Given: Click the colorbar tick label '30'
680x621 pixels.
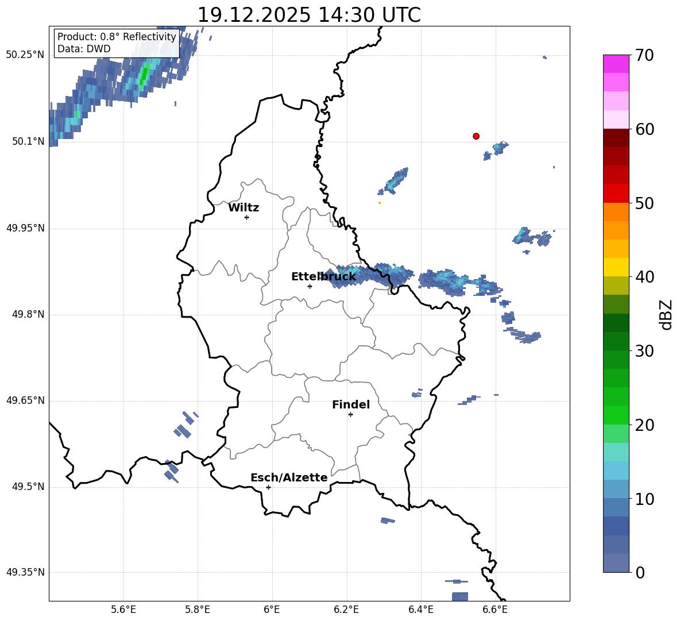Looking at the screenshot, I should pos(644,351).
